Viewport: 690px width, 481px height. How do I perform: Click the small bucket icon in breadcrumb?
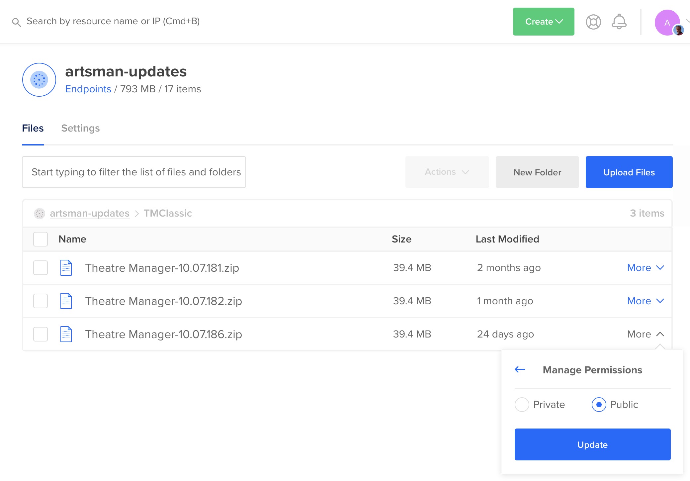(x=40, y=213)
